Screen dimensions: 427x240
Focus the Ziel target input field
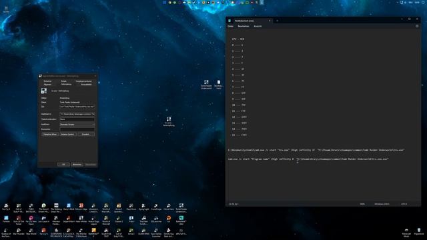click(77, 107)
